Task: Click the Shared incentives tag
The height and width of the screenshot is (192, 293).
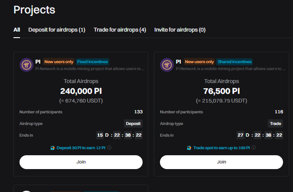Action: (234, 62)
